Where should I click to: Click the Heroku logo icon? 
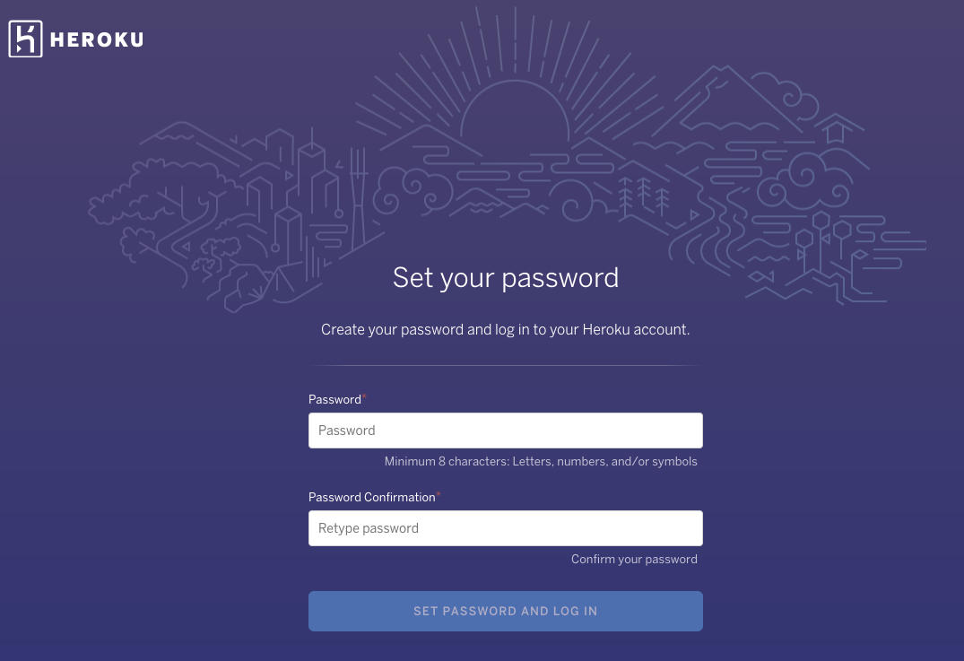pyautogui.click(x=25, y=39)
